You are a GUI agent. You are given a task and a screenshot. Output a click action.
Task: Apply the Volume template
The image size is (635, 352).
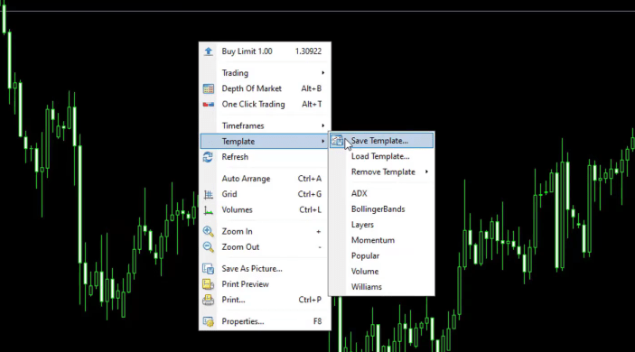pyautogui.click(x=381, y=272)
